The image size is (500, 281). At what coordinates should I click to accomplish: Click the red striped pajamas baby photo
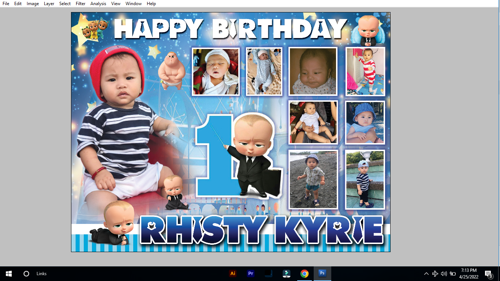click(365, 71)
